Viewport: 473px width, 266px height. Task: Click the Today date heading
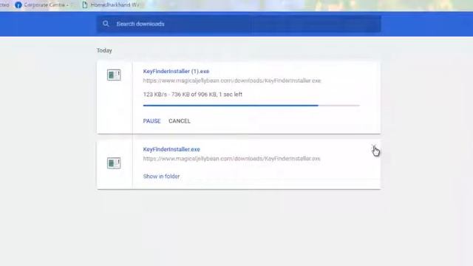click(x=104, y=50)
